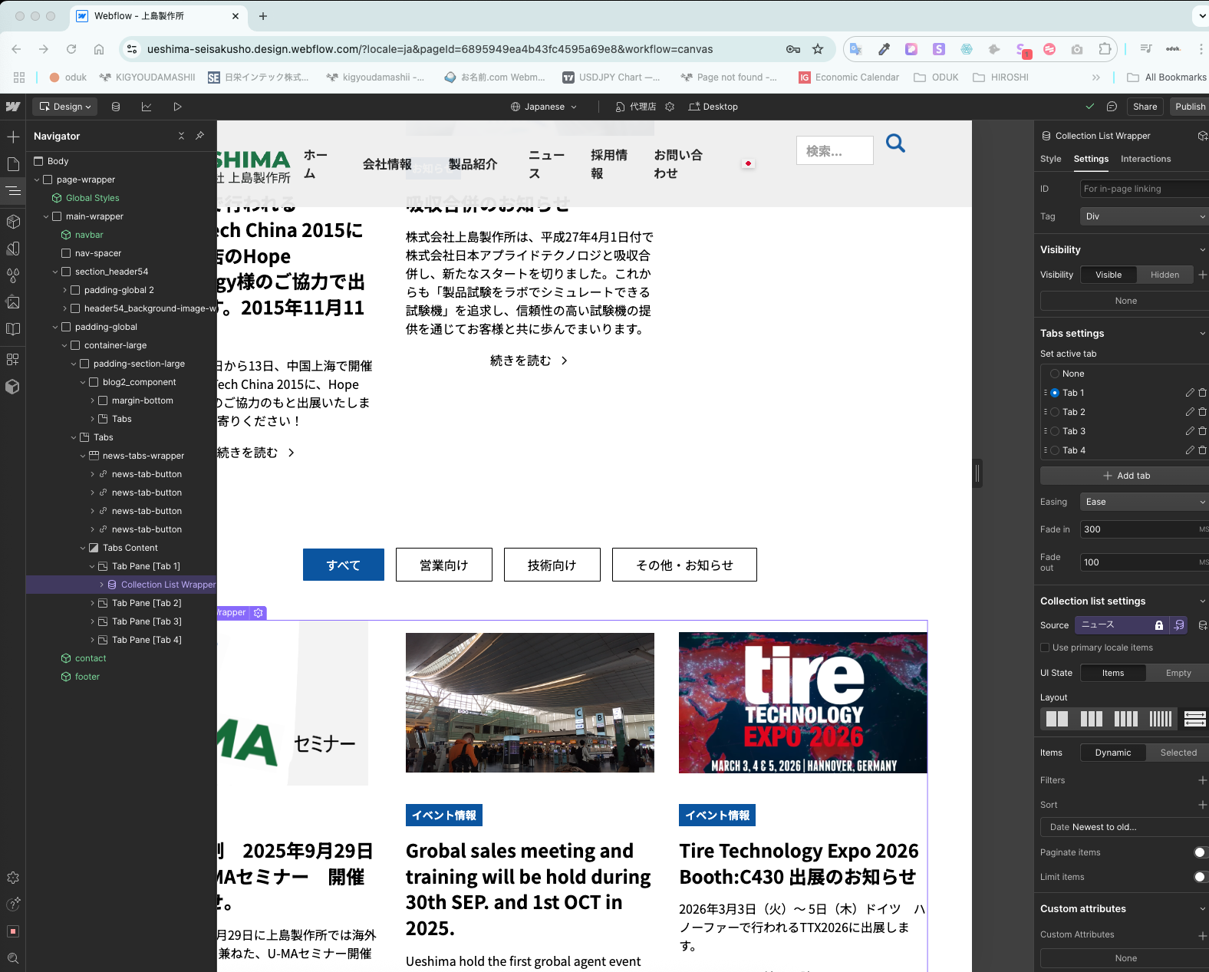This screenshot has height=972, width=1209.
Task: Open the Tag Div dropdown
Action: [1145, 216]
